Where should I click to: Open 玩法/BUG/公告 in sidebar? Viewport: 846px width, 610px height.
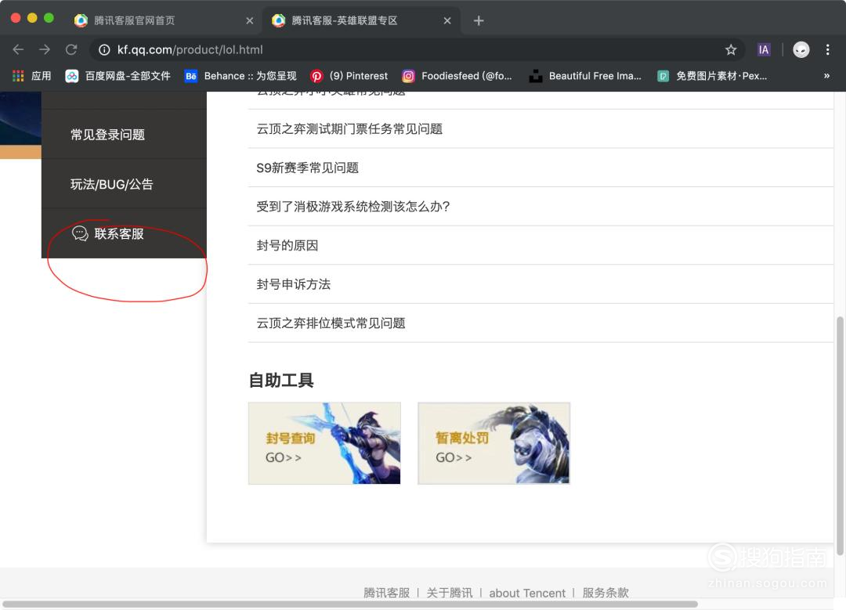coord(124,184)
